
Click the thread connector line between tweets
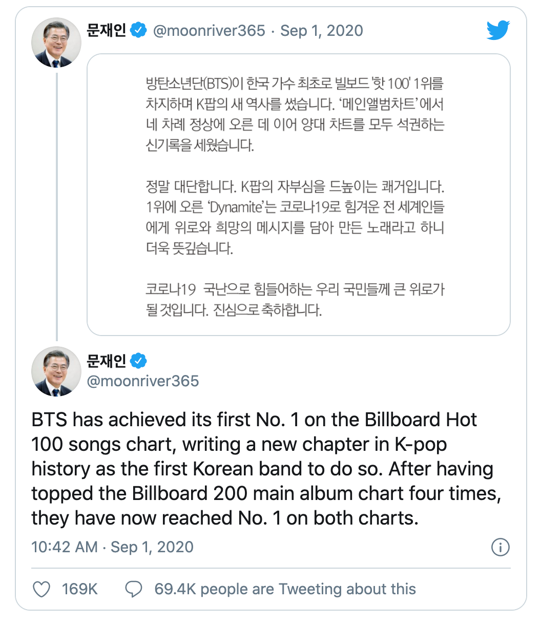(56, 205)
